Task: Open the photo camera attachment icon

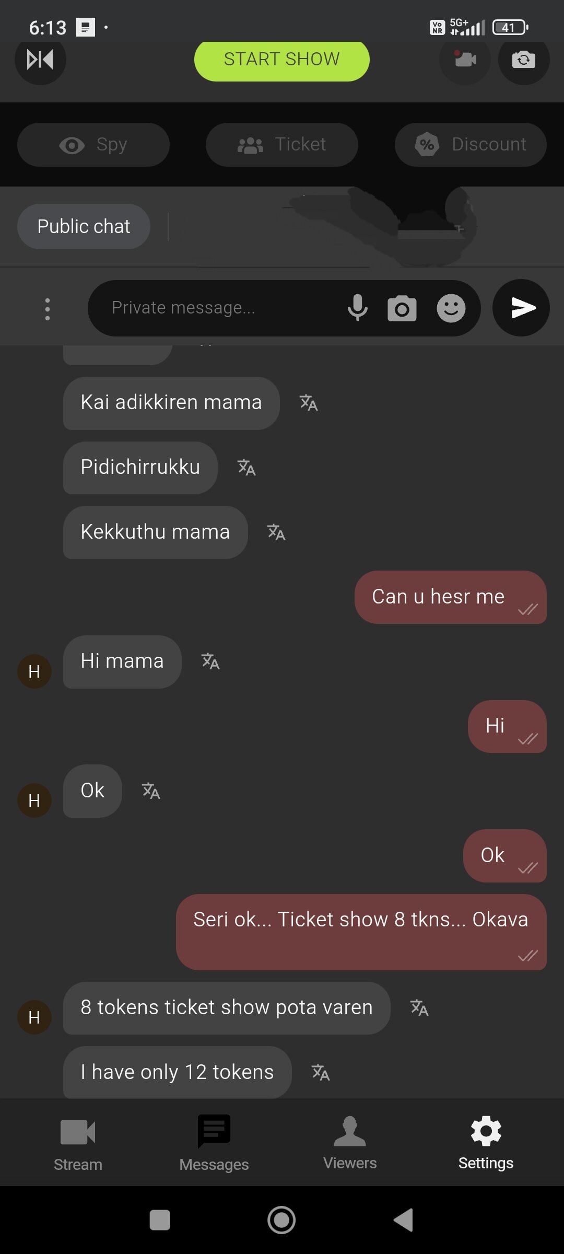Action: [402, 308]
